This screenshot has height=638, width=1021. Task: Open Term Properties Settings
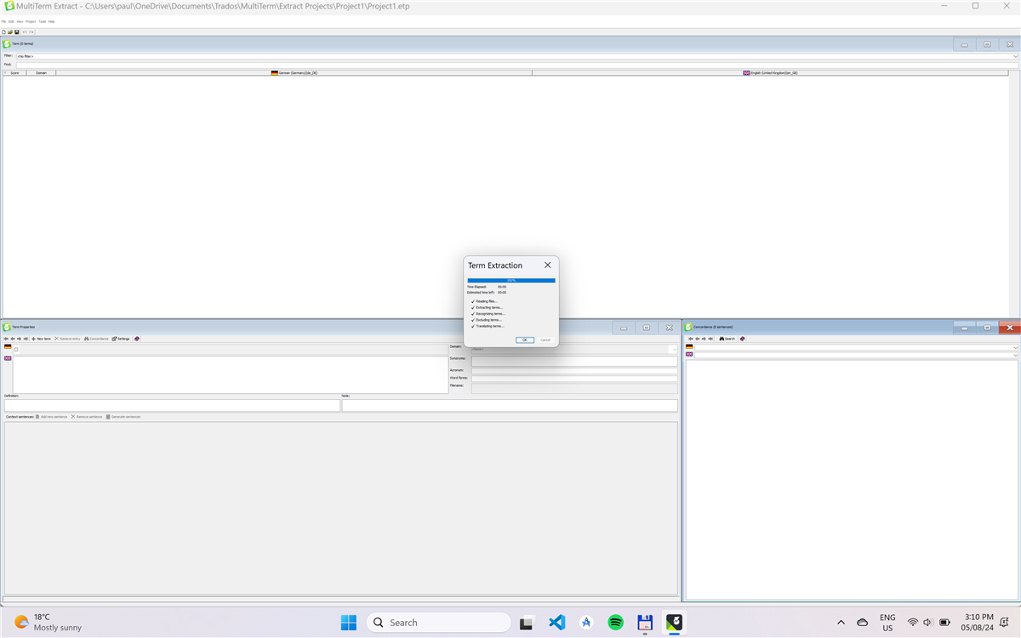coord(121,339)
